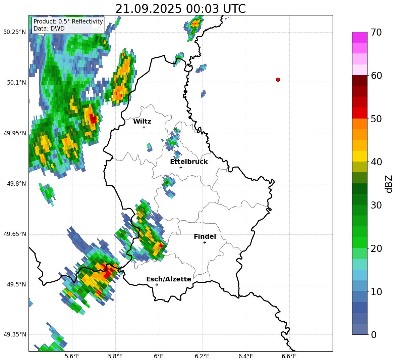
Task: Click the 49.8°N latitude label
Action: pyautogui.click(x=16, y=184)
